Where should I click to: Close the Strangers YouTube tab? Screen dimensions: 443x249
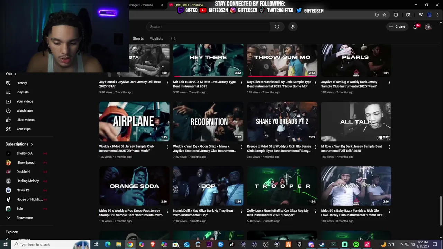(162, 5)
